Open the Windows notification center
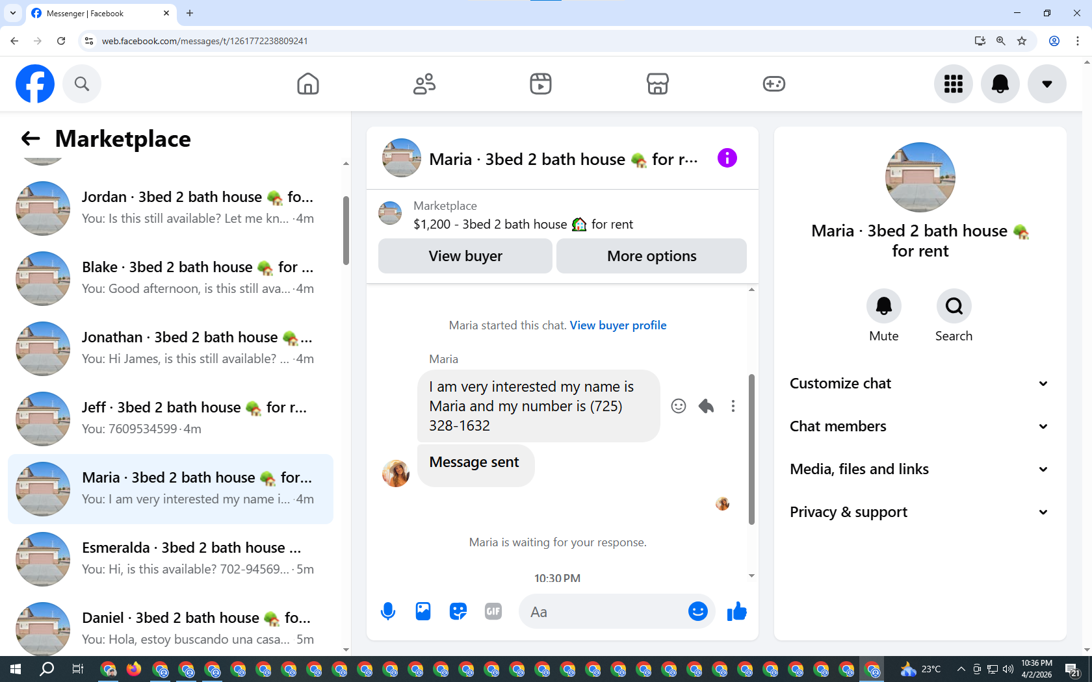 click(1072, 669)
